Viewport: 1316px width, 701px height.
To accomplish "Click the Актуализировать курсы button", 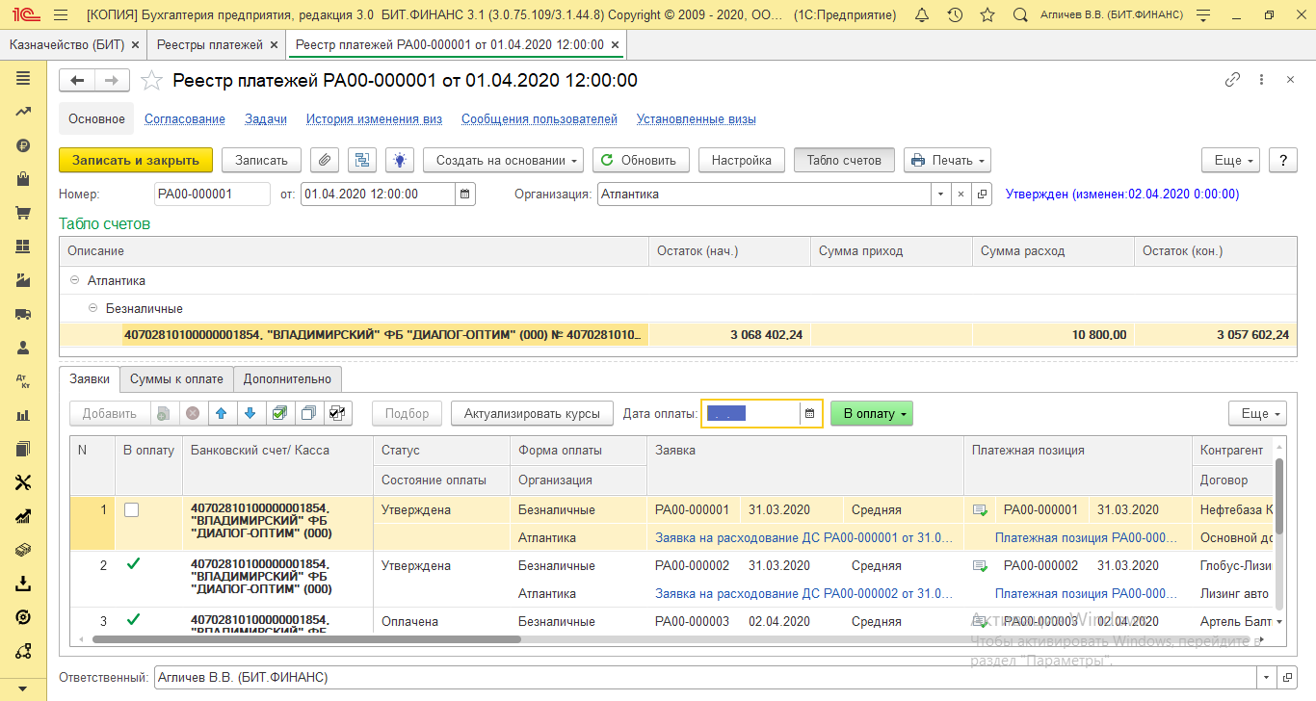I will coord(532,413).
